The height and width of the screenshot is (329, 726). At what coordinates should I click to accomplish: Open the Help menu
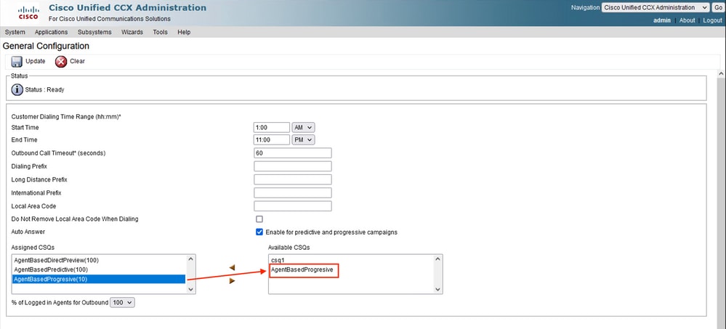(x=184, y=33)
